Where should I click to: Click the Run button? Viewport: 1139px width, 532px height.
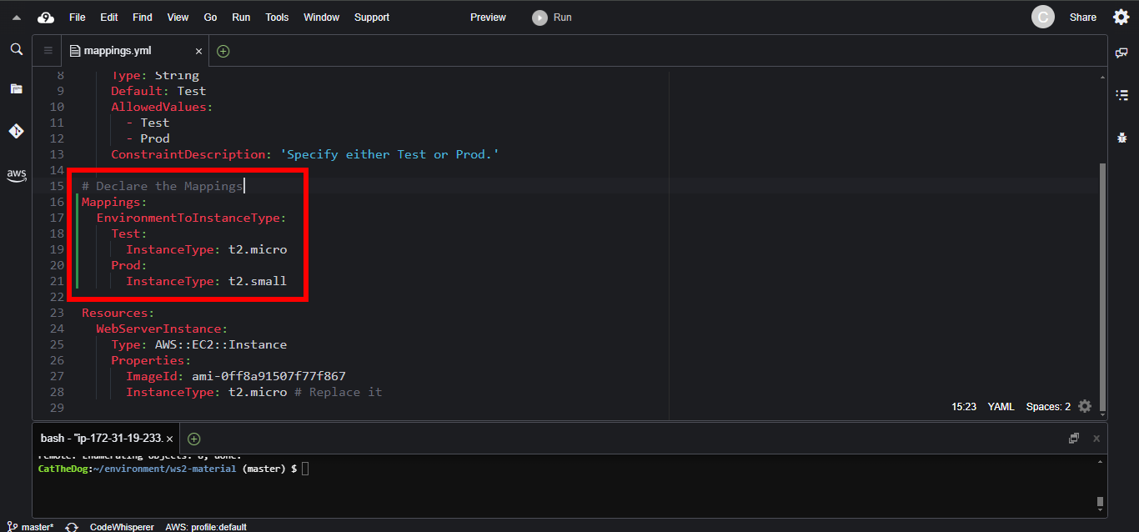coord(553,18)
